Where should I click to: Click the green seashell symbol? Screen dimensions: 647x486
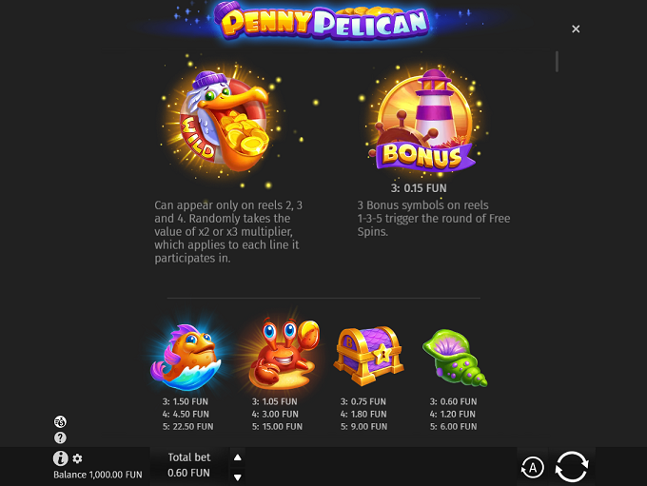(x=454, y=358)
